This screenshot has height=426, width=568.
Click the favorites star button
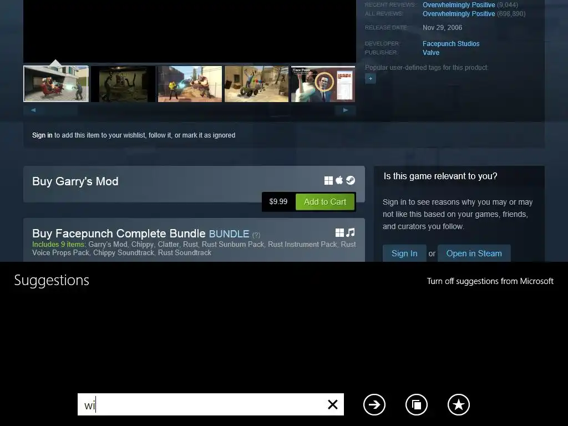[x=459, y=404]
